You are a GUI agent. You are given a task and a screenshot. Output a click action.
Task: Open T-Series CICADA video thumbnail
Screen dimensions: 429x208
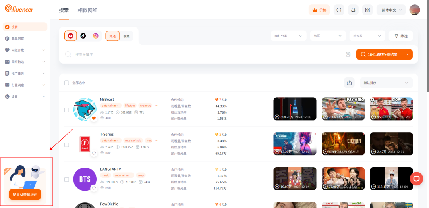point(343,144)
